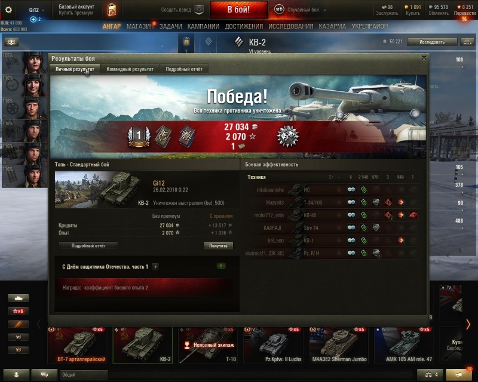Click the premium shop bag icon

tap(112, 10)
